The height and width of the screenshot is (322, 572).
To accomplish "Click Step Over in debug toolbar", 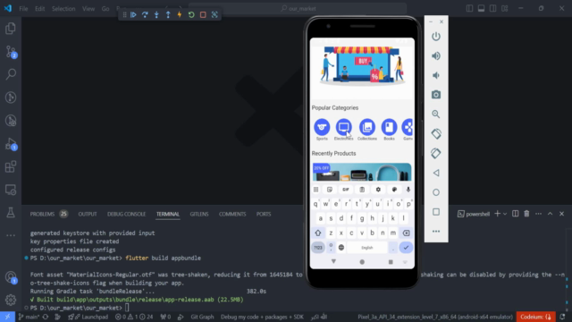I will [x=145, y=14].
